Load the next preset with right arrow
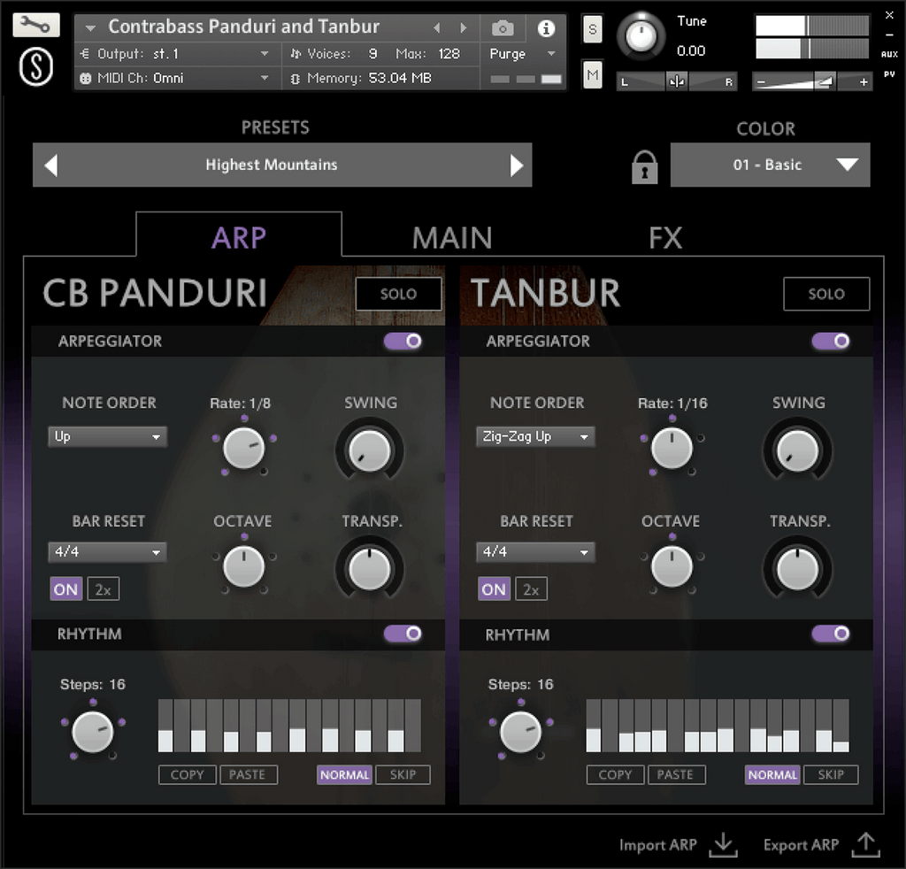Image resolution: width=906 pixels, height=869 pixels. coord(517,165)
